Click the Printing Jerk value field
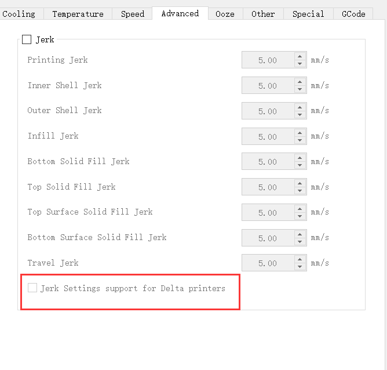 268,60
